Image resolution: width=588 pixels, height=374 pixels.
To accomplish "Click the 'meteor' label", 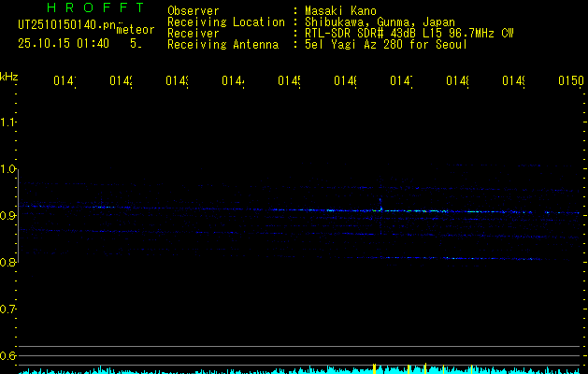I will coord(136,29).
